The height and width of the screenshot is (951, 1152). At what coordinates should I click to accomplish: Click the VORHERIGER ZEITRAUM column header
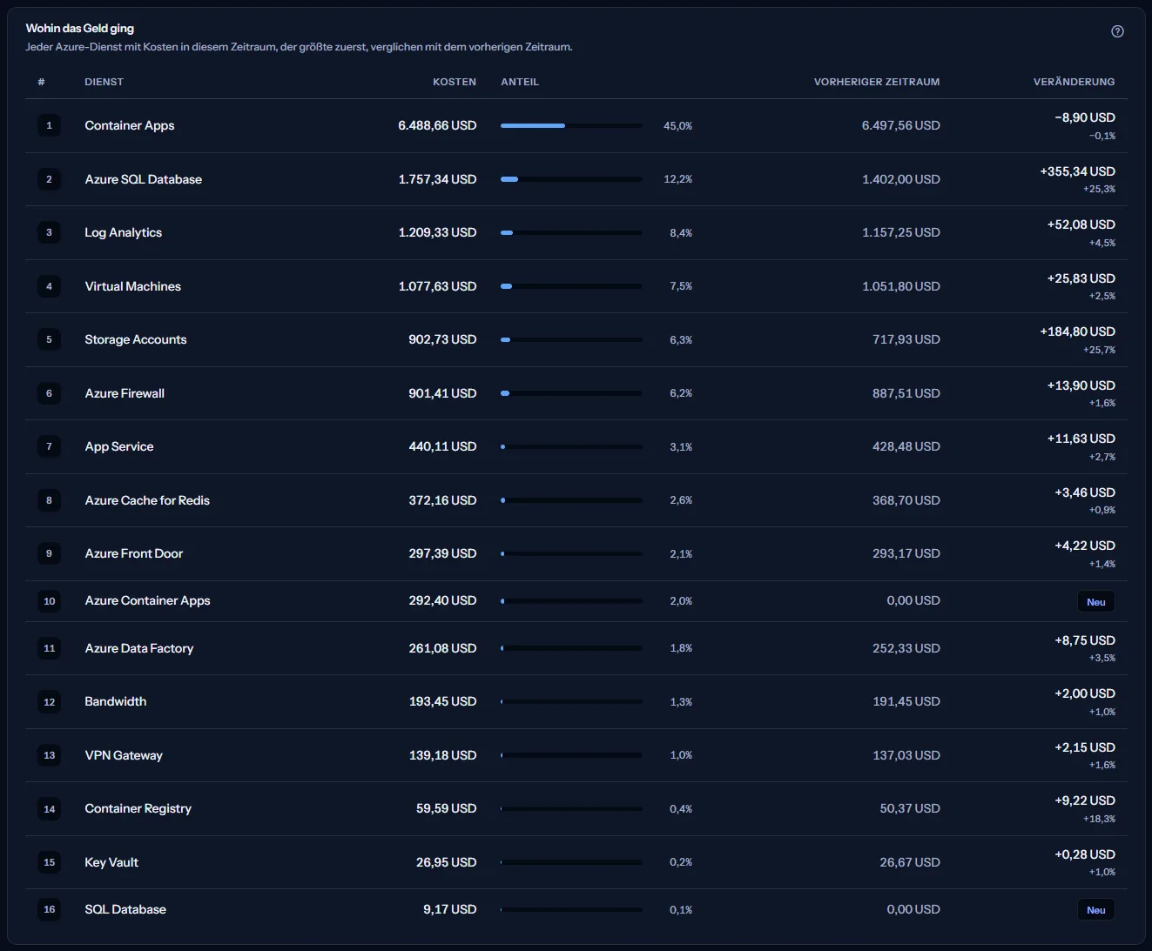click(877, 82)
